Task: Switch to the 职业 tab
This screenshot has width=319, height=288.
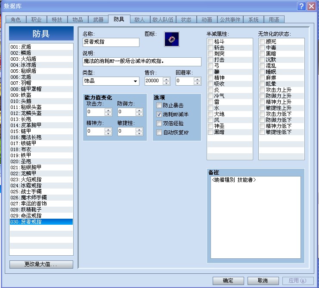Action: 37,19
